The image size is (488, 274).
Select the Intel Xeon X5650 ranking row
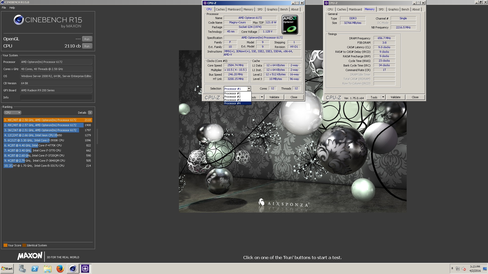[48, 135]
